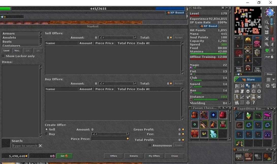Open the skull icon in sidebar
Screen dimensions: 277x164
point(248,91)
